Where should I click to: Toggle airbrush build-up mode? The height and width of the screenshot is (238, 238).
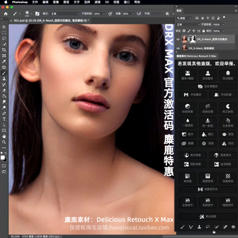[x=139, y=14]
